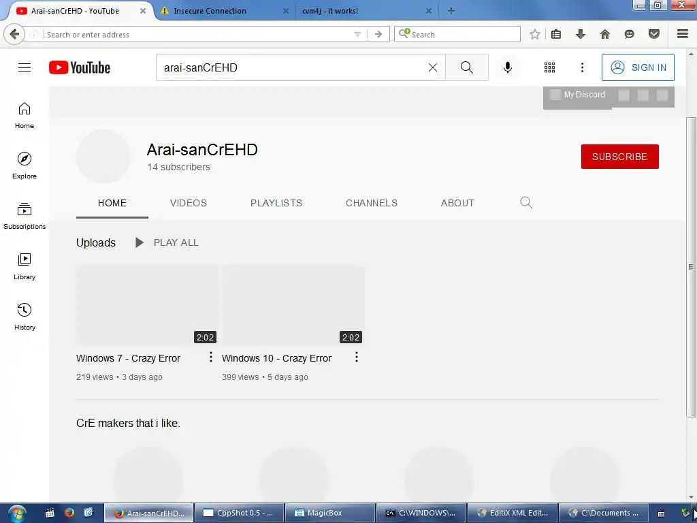697x523 pixels.
Task: Search within channel using magnifier icon
Action: click(x=526, y=203)
